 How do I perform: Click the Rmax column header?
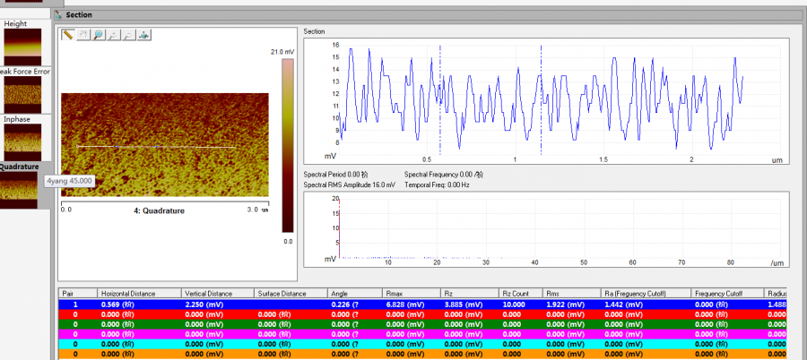click(395, 293)
